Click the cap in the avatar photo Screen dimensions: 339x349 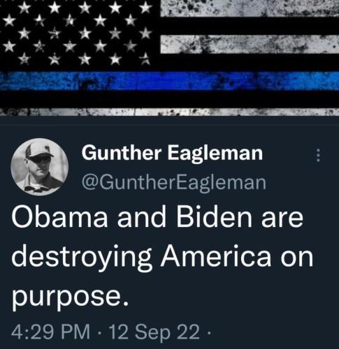(x=39, y=151)
